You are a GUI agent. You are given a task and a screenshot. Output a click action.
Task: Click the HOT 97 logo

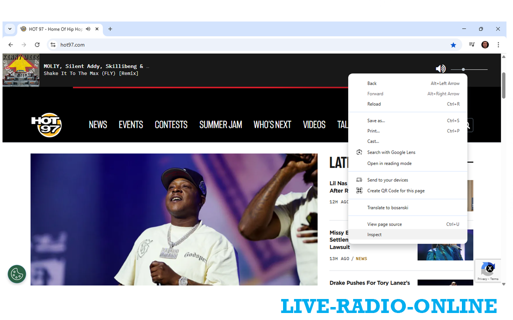coord(46,124)
